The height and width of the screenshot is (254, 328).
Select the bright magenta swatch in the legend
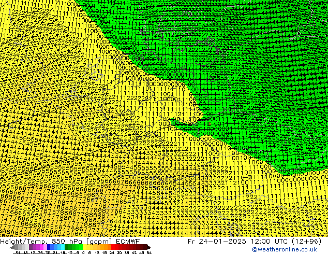(41, 247)
